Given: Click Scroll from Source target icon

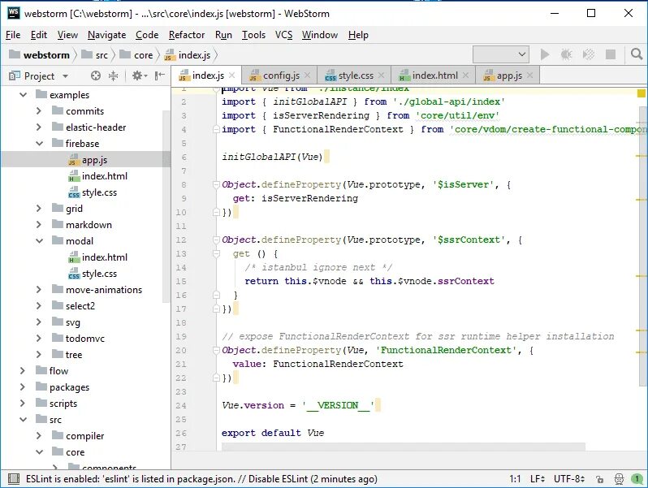Looking at the screenshot, I should [96, 76].
